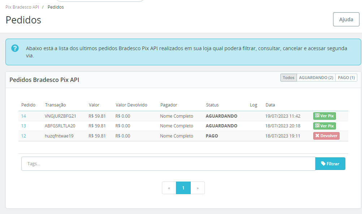Select transaction code huzqfntwae19
Screen dimensions: 362x214
tap(59, 136)
